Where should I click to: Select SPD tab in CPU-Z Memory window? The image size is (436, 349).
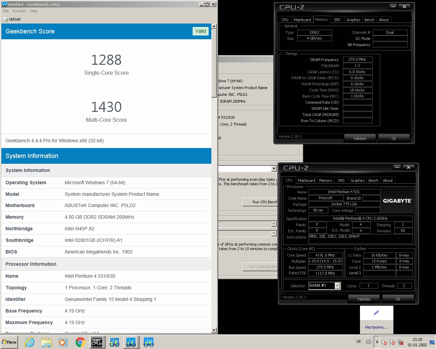337,20
